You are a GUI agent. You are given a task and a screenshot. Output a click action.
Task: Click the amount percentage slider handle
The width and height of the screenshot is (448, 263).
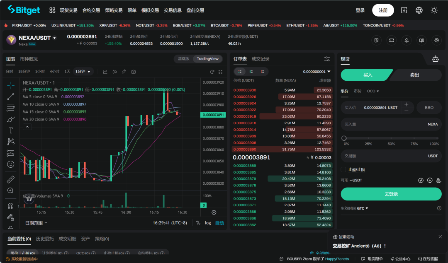click(344, 138)
